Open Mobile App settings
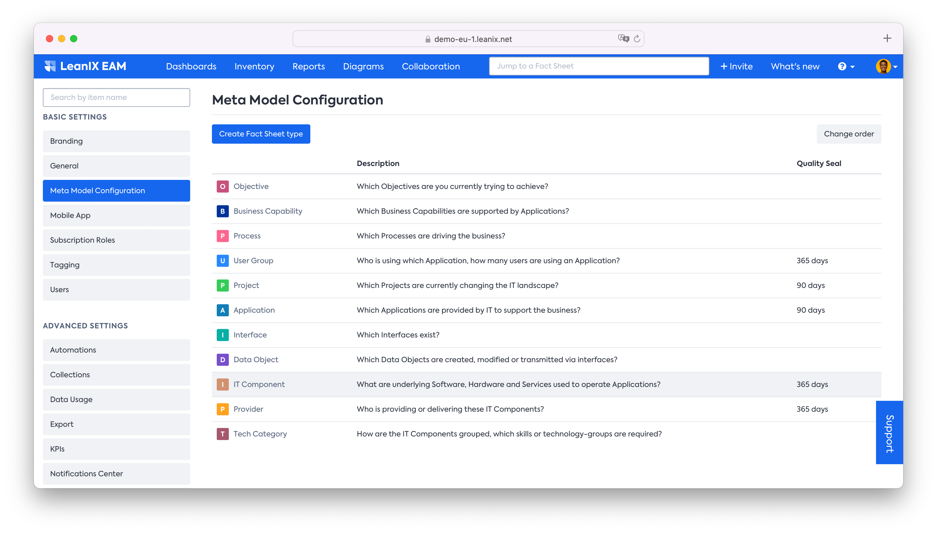The height and width of the screenshot is (533, 937). click(117, 215)
